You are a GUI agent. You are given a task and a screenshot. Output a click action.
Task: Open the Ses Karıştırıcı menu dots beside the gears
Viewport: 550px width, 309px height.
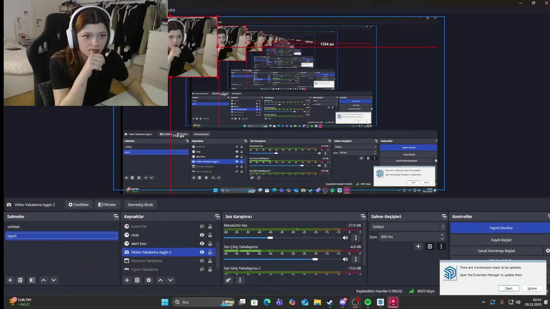[240, 280]
